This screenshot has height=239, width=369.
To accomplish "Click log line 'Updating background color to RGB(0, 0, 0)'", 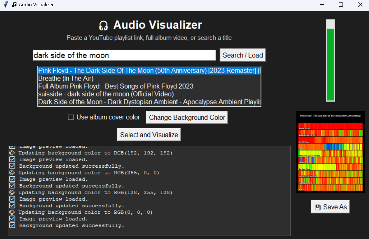I will coord(86,212).
